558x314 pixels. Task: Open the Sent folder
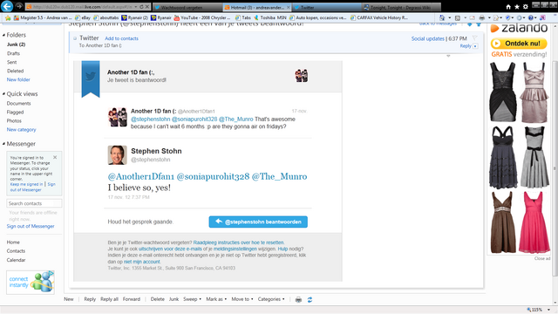[x=11, y=62]
